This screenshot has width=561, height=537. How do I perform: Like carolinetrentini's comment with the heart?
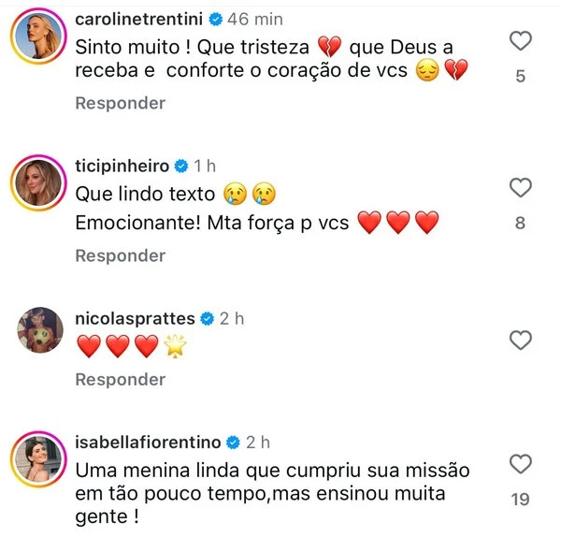coord(521,40)
